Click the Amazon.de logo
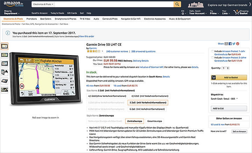 tap(14, 4)
